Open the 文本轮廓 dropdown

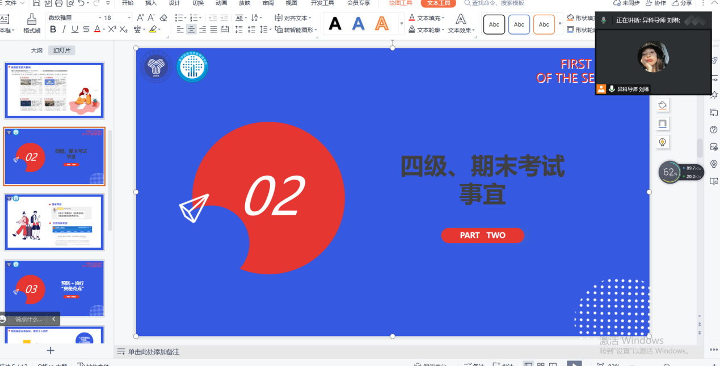(x=427, y=29)
